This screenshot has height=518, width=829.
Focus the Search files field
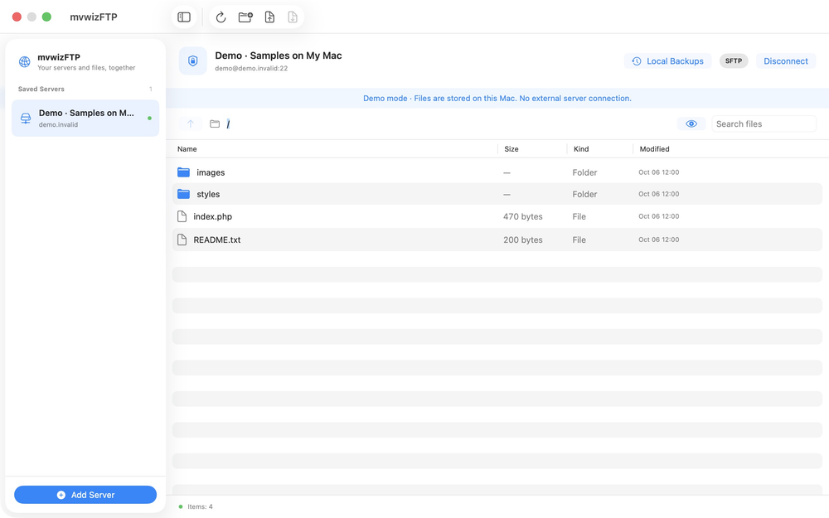point(764,123)
